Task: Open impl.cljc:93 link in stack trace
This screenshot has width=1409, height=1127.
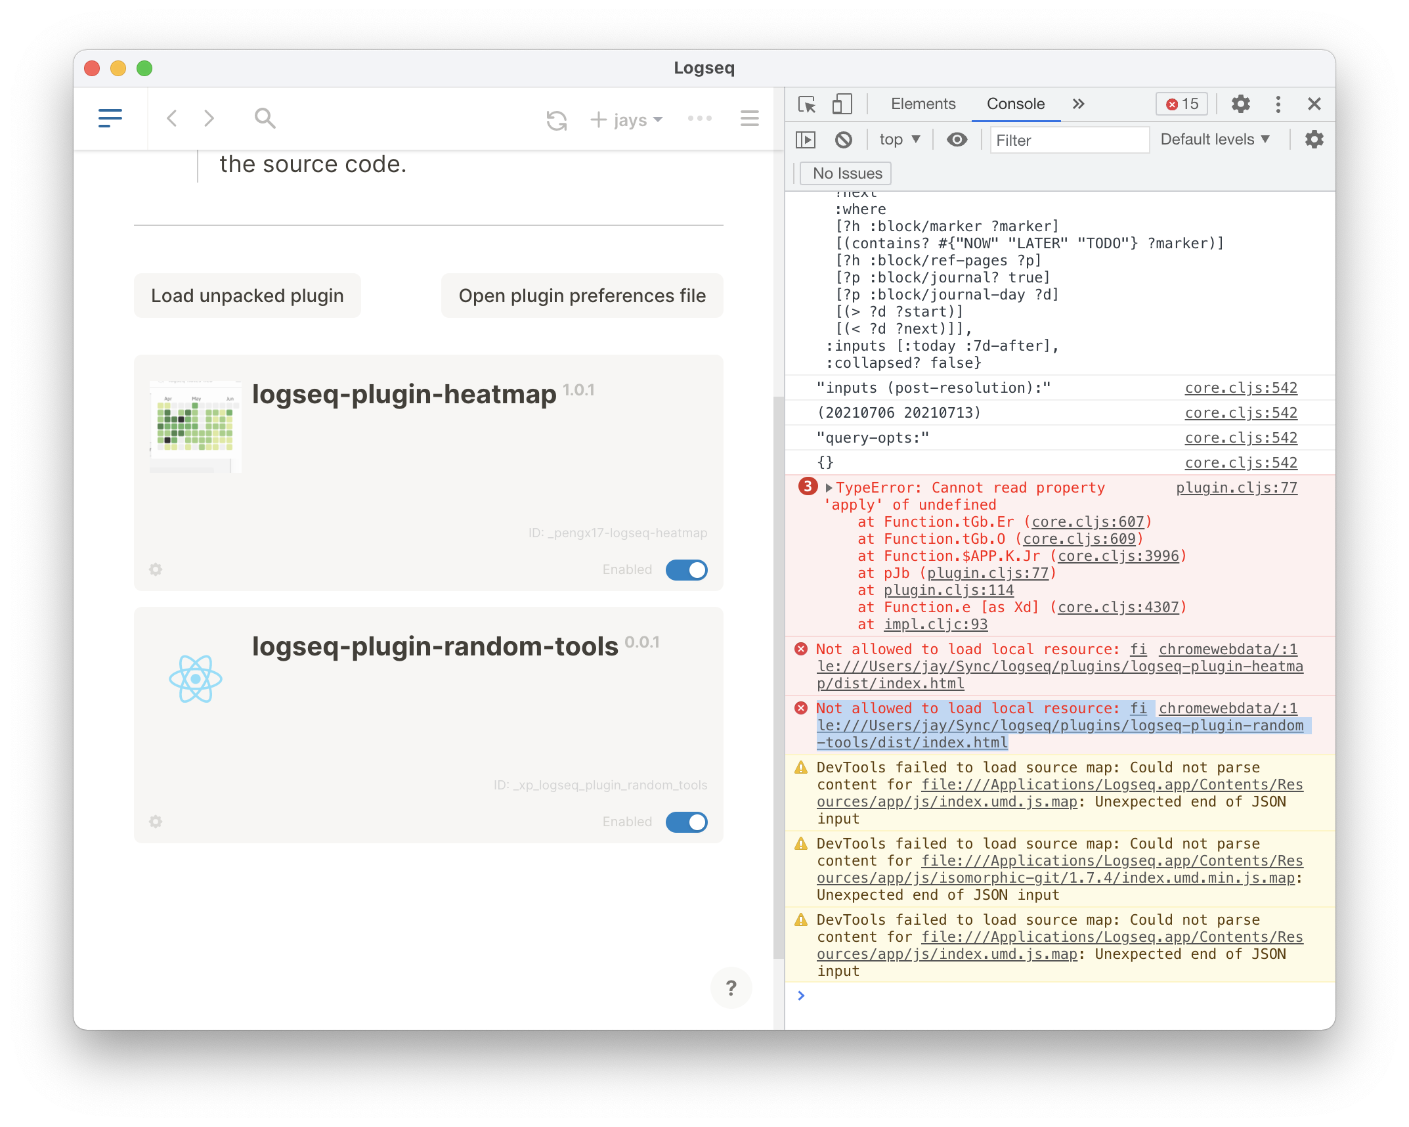Action: [936, 624]
